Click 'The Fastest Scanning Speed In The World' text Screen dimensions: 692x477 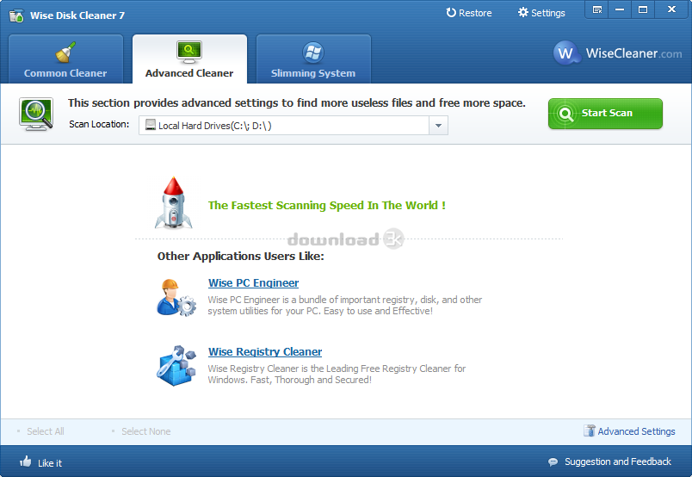coord(327,206)
